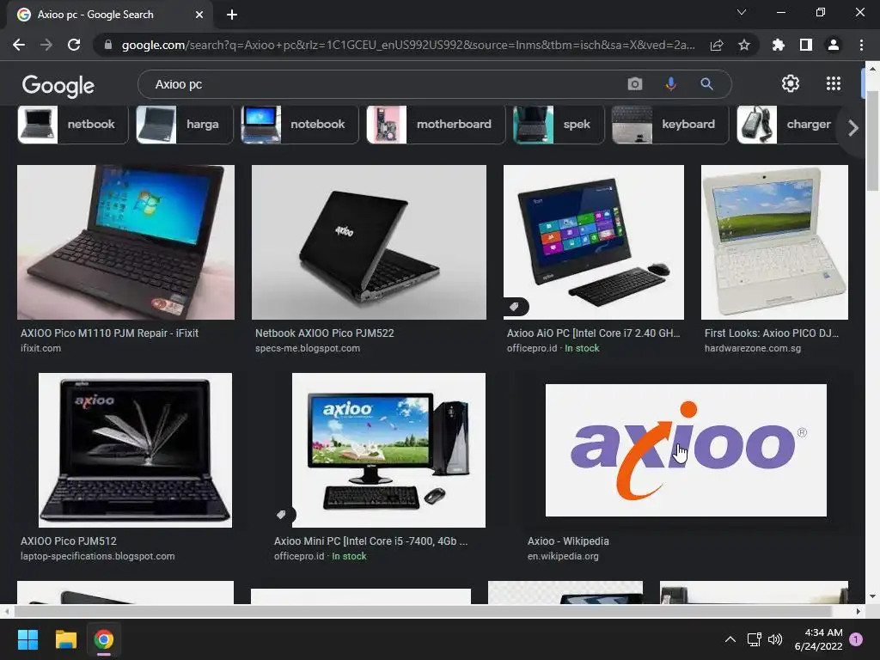The height and width of the screenshot is (660, 880).
Task: Search by image camera icon
Action: [635, 84]
